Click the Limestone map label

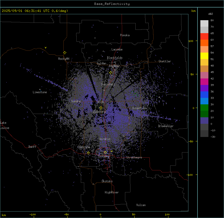pos(40,92)
